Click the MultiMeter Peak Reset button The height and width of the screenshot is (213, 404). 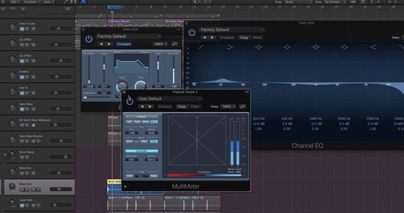[x=154, y=176]
